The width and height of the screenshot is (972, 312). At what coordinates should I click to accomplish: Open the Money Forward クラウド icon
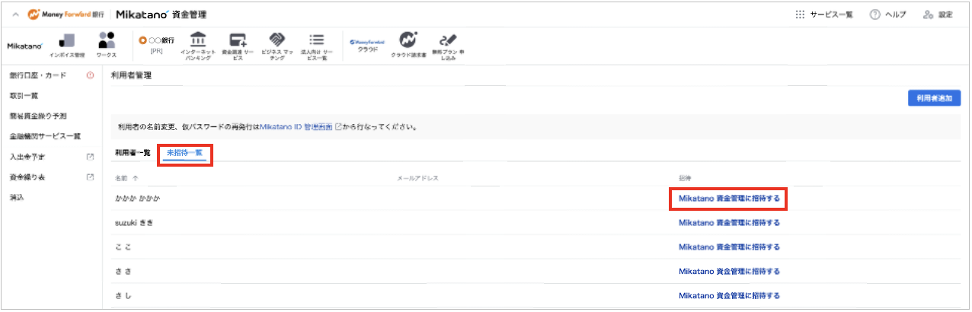367,46
